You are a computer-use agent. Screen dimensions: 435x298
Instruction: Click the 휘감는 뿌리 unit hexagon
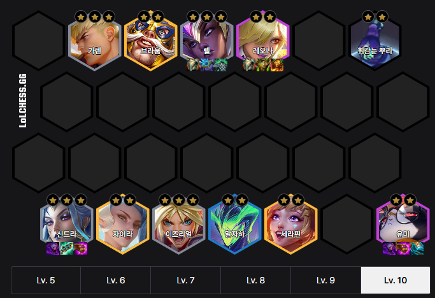tap(374, 41)
